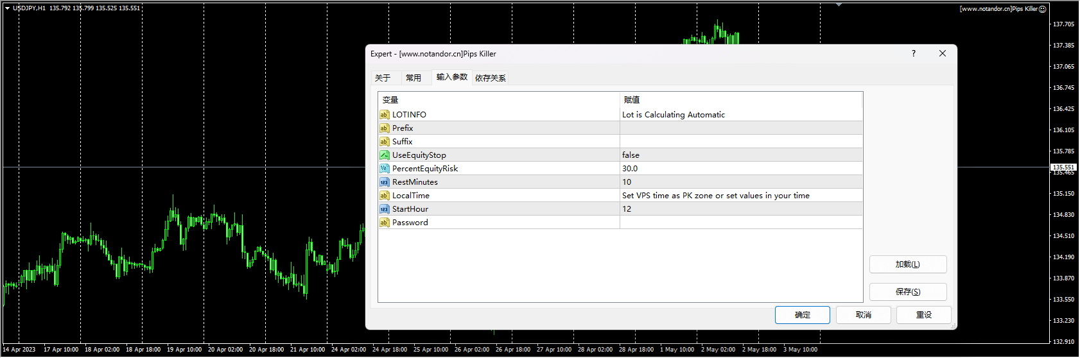Viewport: 1080px width, 358px height.
Task: Switch to the 关于 tab
Action: click(x=383, y=78)
